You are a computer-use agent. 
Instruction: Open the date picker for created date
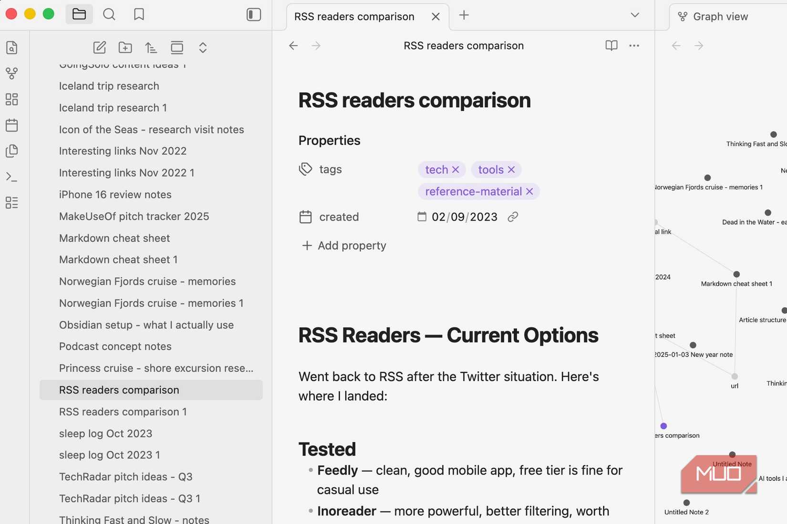point(422,217)
